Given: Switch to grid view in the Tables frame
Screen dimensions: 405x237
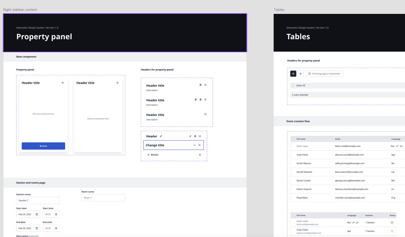Looking at the screenshot, I should (x=293, y=74).
